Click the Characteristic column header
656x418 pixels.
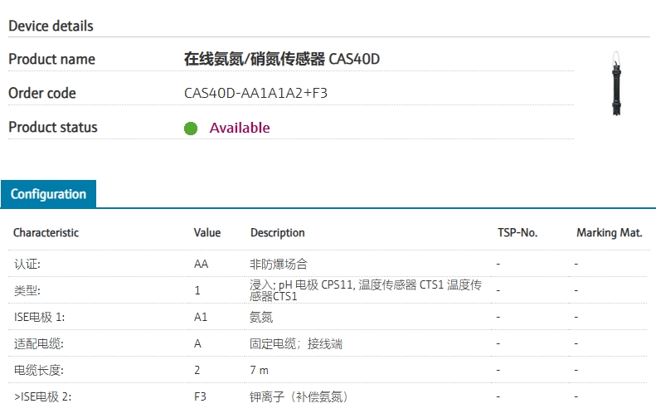coord(46,233)
